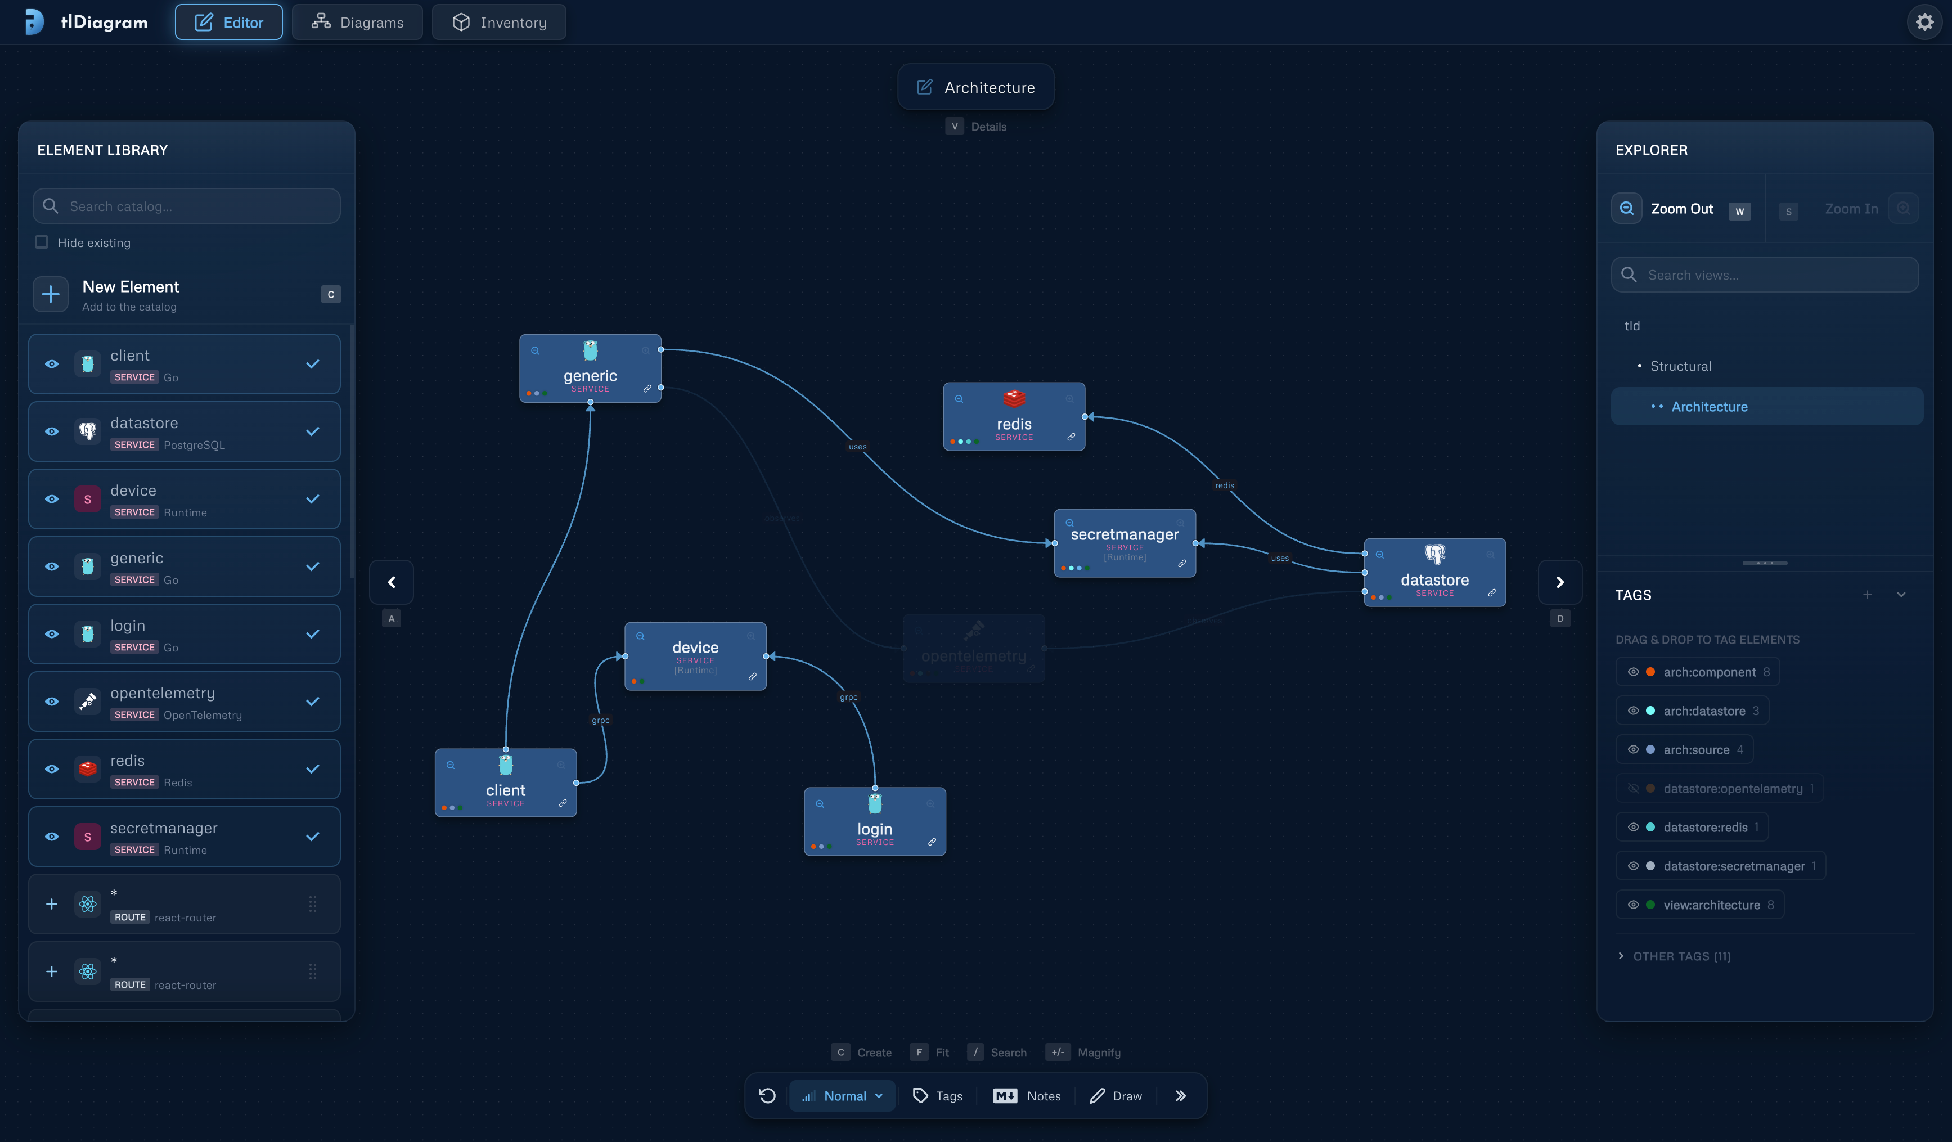
Task: Click the add tag plus icon
Action: (1868, 595)
